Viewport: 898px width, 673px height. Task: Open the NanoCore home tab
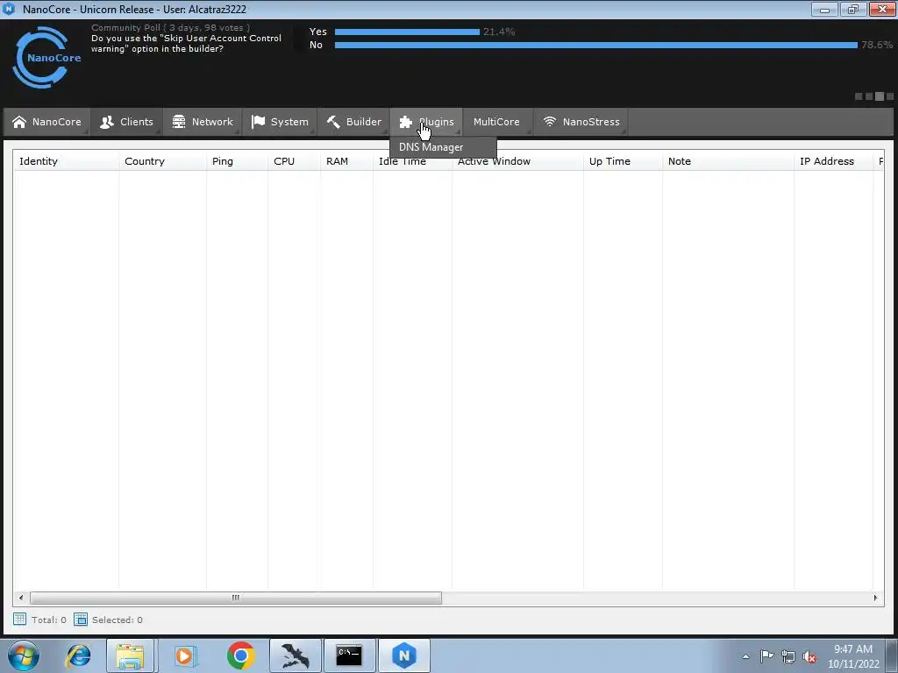[47, 122]
